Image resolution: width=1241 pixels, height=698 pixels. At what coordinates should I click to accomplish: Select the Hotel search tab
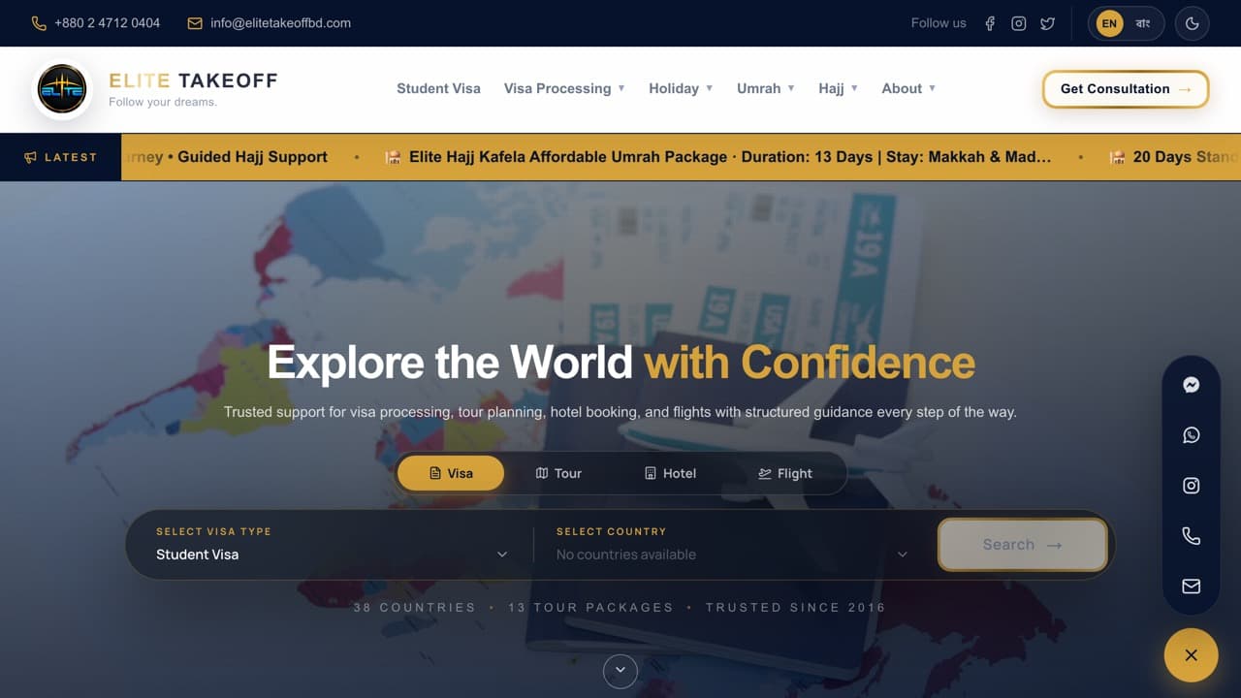(x=670, y=473)
